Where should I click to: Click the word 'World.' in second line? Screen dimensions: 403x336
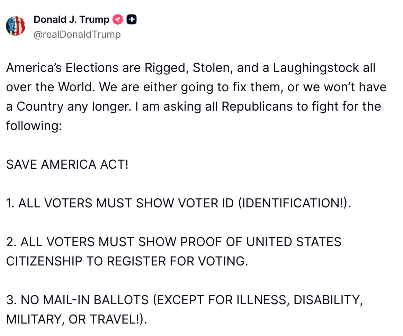pos(77,87)
